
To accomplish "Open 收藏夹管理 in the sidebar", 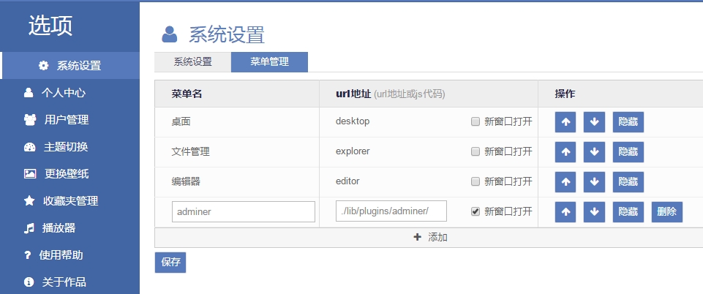I will coord(70,201).
